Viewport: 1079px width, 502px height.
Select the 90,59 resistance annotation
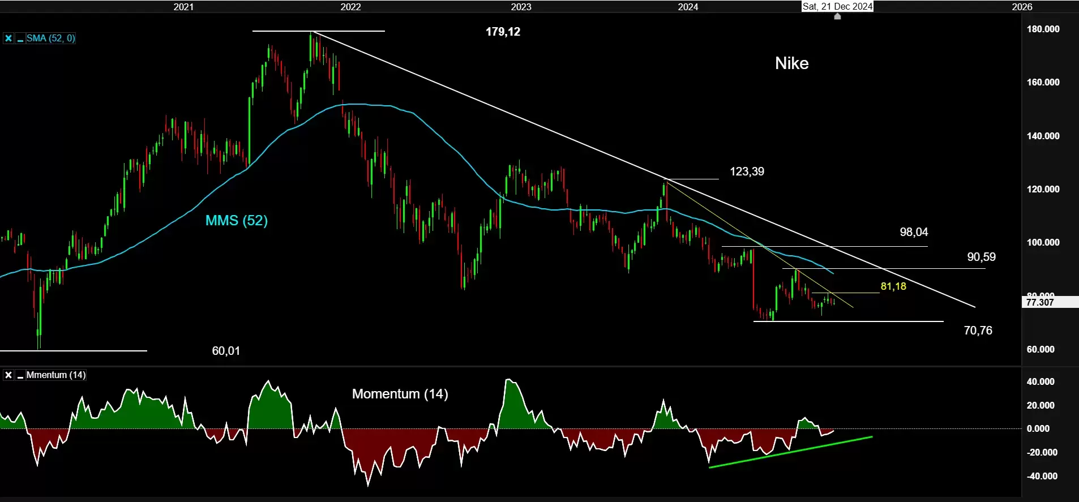[981, 257]
